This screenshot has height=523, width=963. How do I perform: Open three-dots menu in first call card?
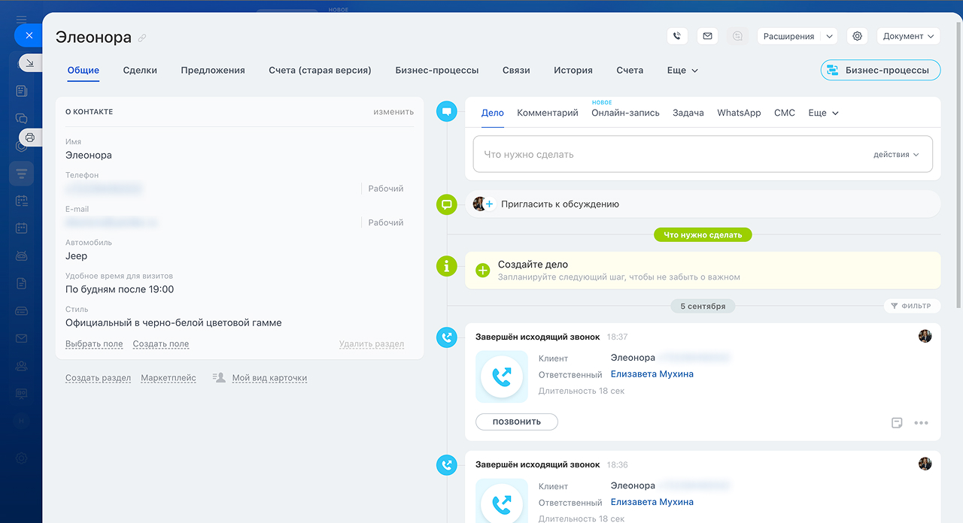921,422
